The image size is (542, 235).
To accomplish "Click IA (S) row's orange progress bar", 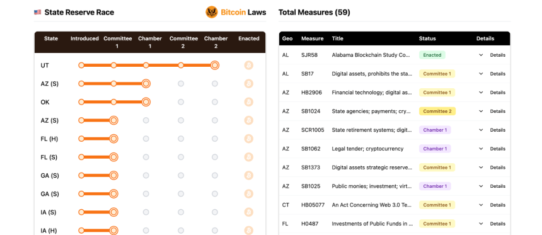I will pyautogui.click(x=98, y=212).
